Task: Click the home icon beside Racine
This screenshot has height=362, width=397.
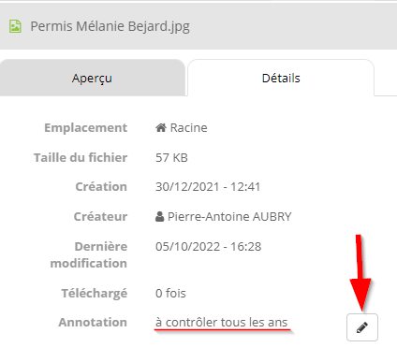Action: pyautogui.click(x=161, y=127)
